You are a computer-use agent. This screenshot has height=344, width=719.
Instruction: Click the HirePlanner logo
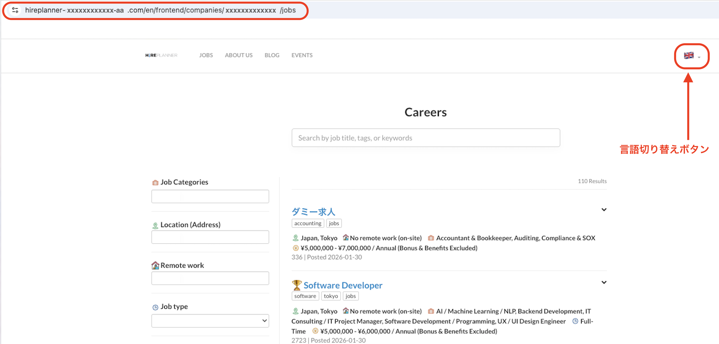point(161,55)
